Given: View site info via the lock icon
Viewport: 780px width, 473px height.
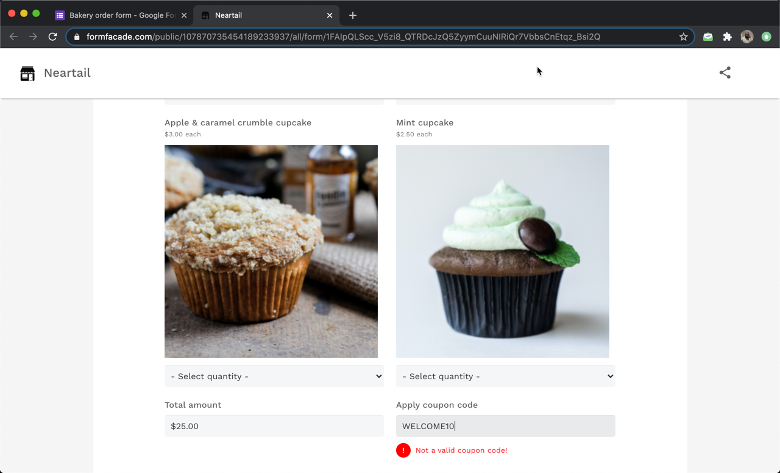Looking at the screenshot, I should coord(77,37).
